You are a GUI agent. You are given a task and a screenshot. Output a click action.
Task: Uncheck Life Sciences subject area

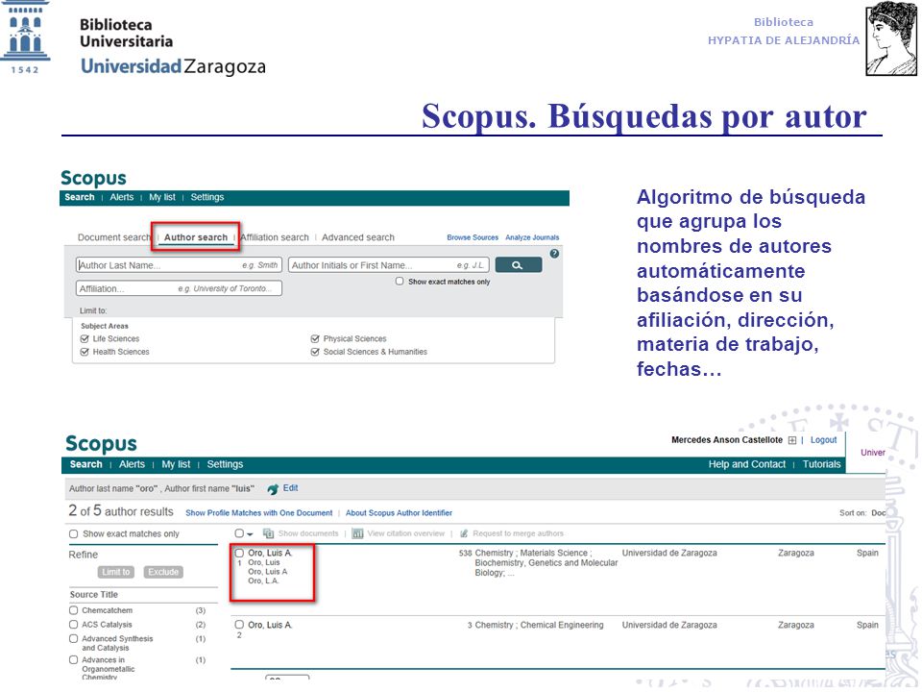(85, 339)
